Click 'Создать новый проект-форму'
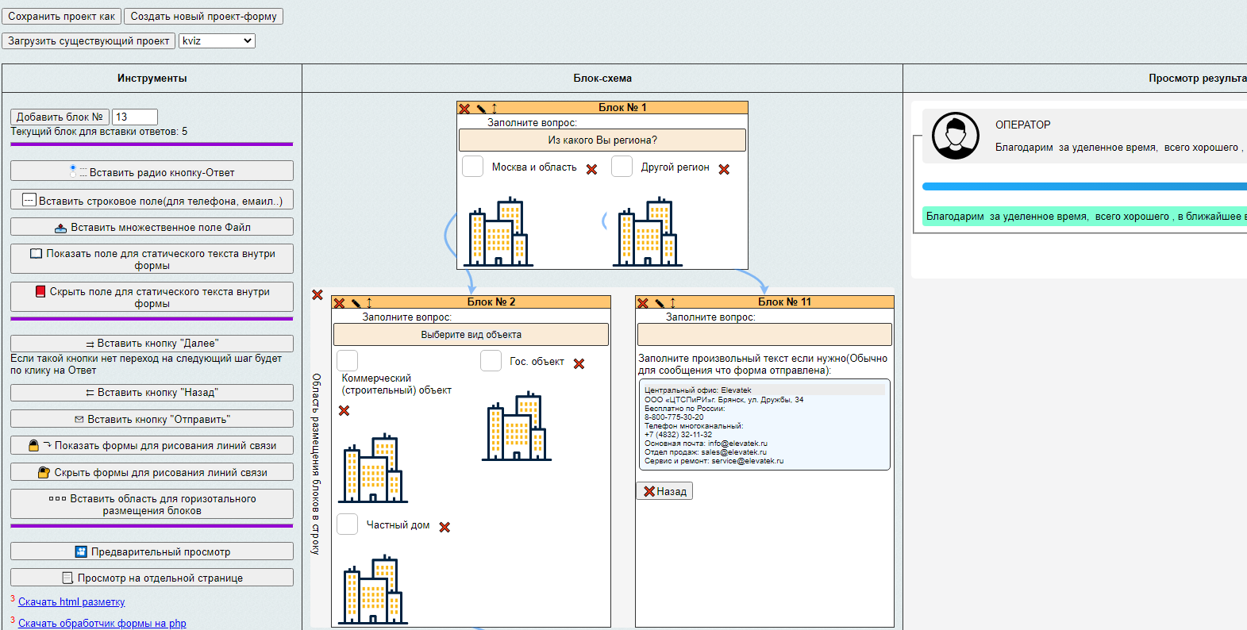Viewport: 1247px width, 630px height. point(203,16)
